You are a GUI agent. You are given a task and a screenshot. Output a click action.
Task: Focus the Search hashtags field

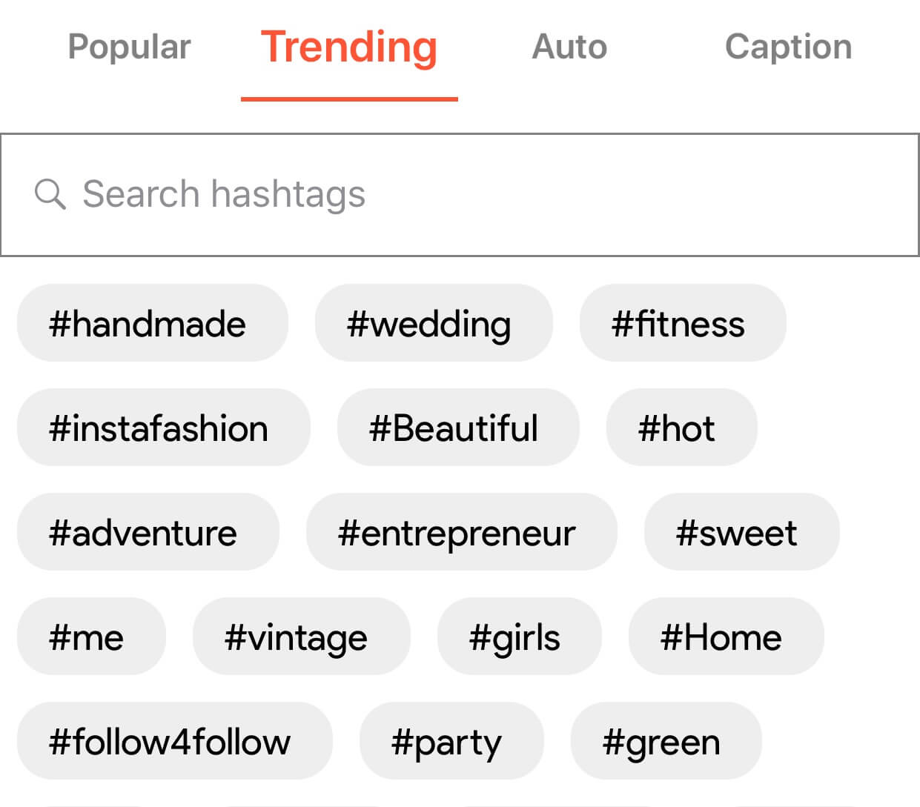click(460, 195)
